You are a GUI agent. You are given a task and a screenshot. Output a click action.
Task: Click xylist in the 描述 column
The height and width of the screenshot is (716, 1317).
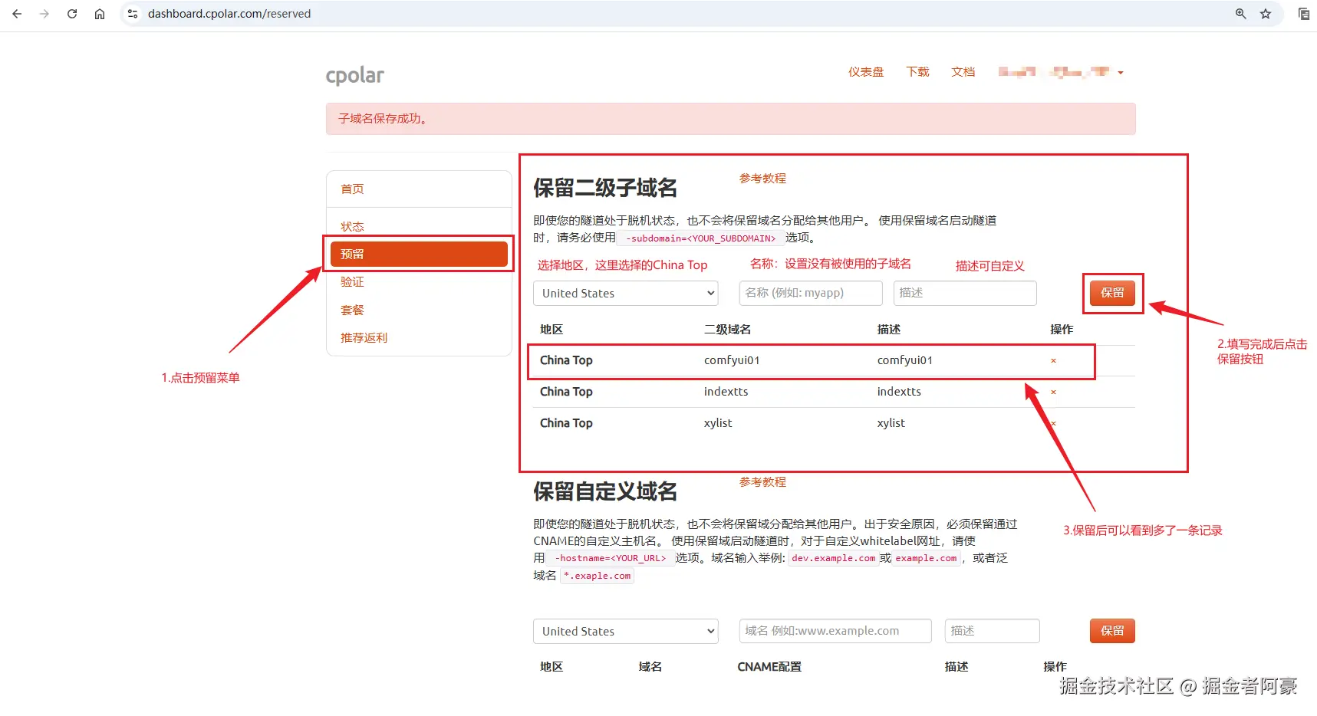[x=891, y=423]
